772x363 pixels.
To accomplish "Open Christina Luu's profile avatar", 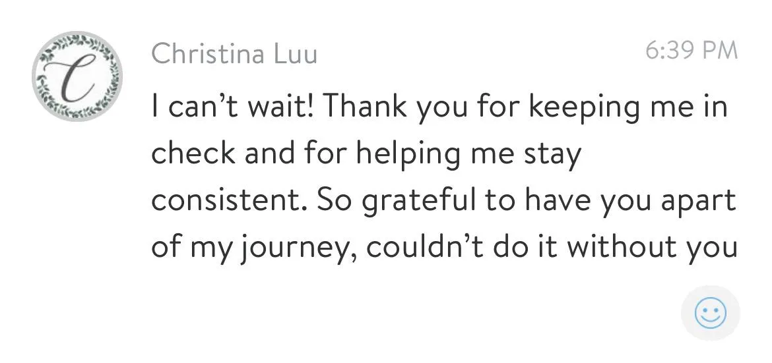I will 77,76.
